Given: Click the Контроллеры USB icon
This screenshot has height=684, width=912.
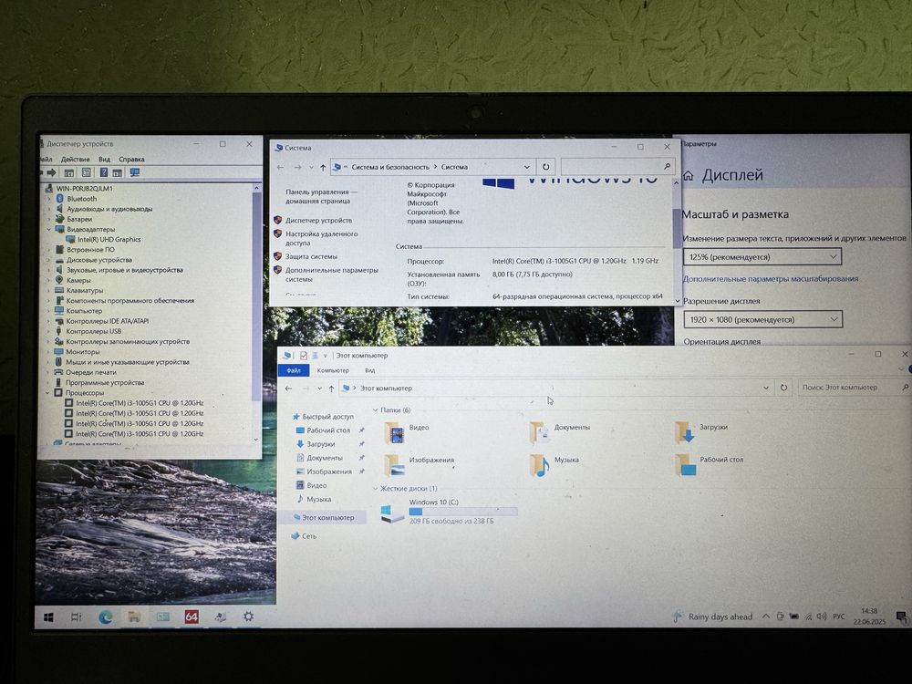Looking at the screenshot, I should pos(59,331).
